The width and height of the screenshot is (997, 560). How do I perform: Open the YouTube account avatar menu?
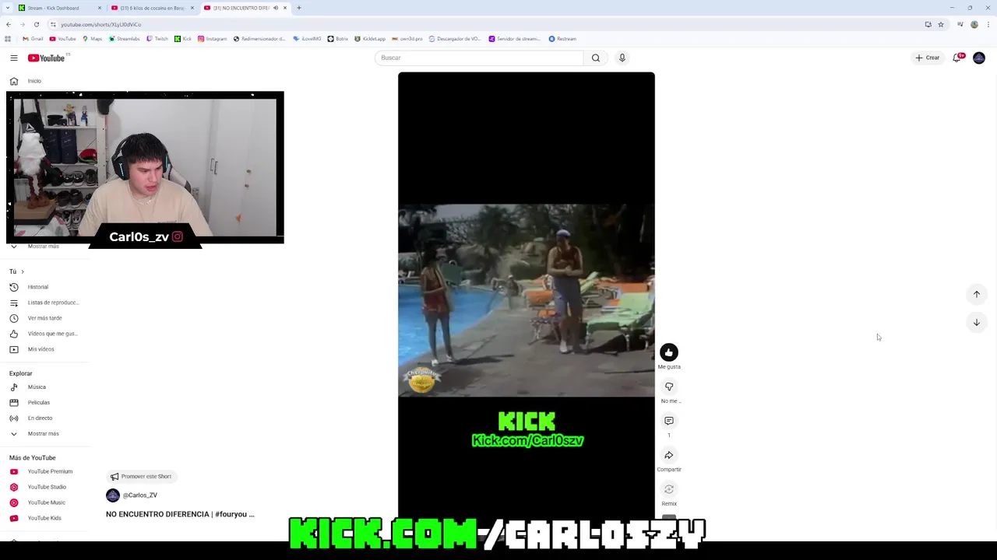coord(979,58)
